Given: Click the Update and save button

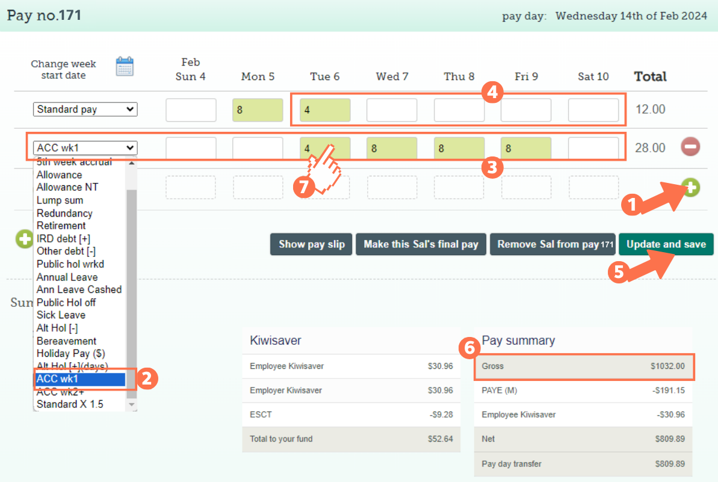Looking at the screenshot, I should pyautogui.click(x=666, y=244).
